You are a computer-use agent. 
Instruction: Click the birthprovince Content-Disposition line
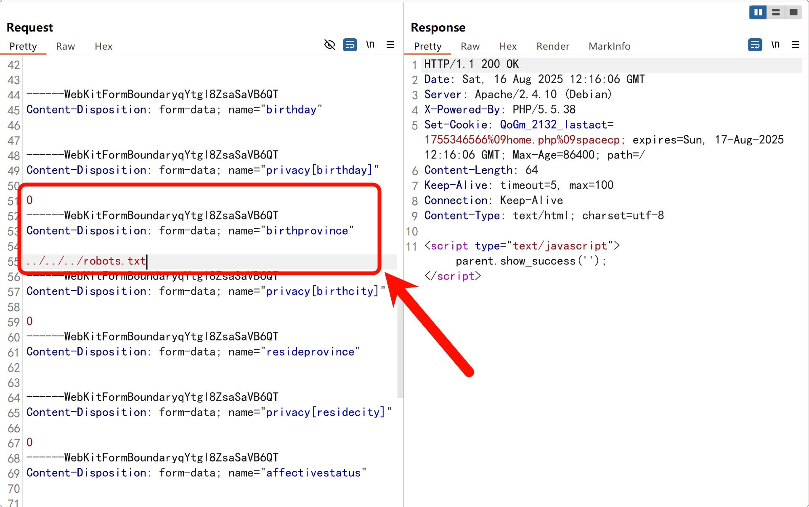tap(189, 231)
